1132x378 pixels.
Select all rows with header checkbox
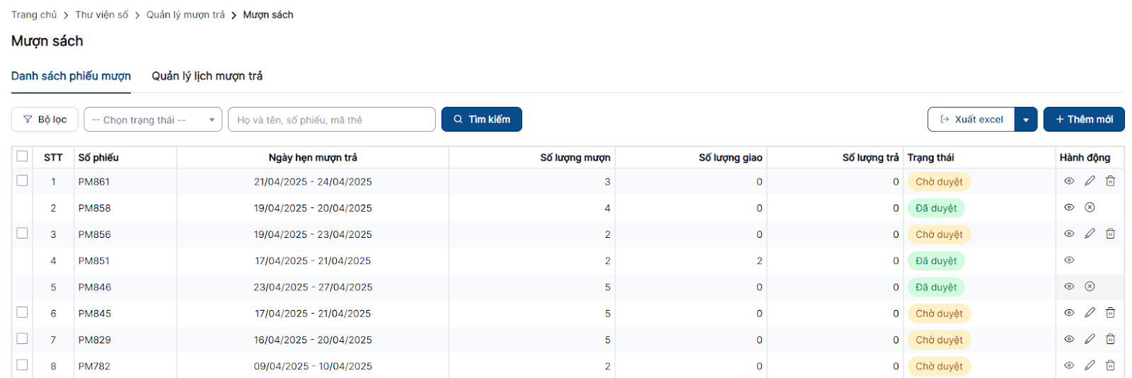click(23, 156)
